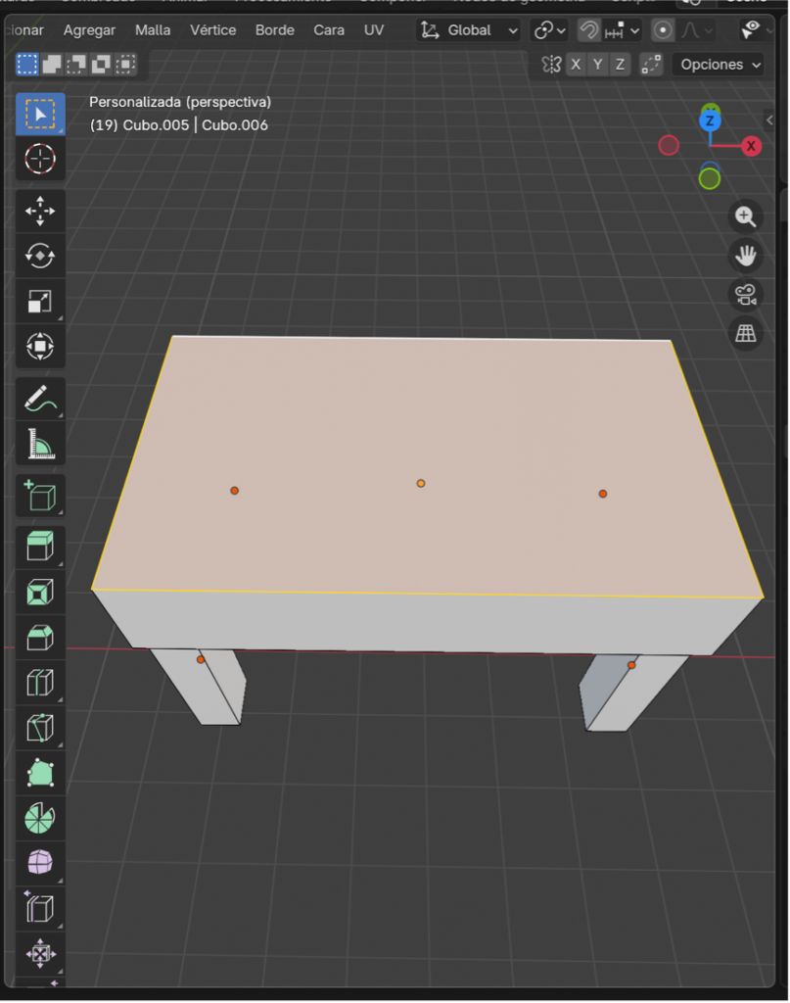Set selection mode to intersect
The height and width of the screenshot is (1003, 790).
pos(125,64)
